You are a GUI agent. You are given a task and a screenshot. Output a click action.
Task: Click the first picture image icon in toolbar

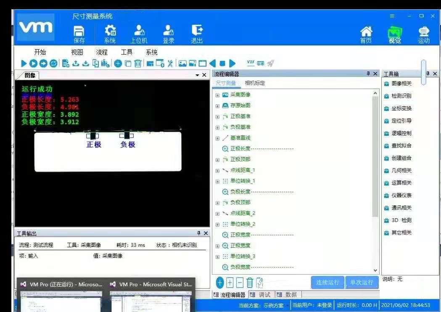pos(182,63)
